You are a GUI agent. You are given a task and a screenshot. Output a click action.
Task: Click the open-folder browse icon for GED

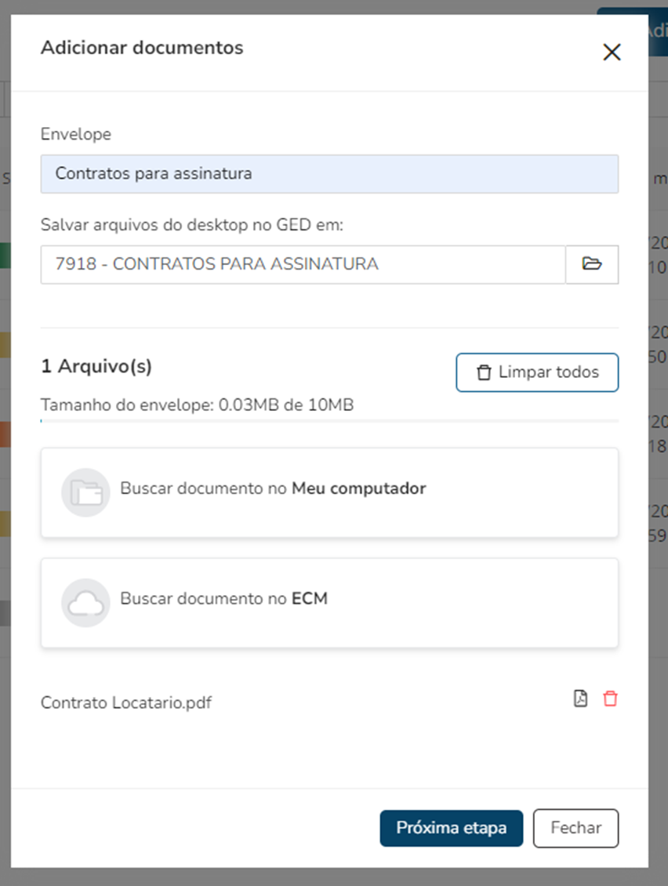(x=592, y=264)
